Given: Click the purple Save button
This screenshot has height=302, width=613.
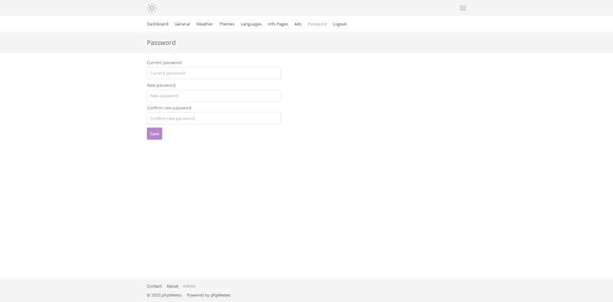Looking at the screenshot, I should point(154,134).
